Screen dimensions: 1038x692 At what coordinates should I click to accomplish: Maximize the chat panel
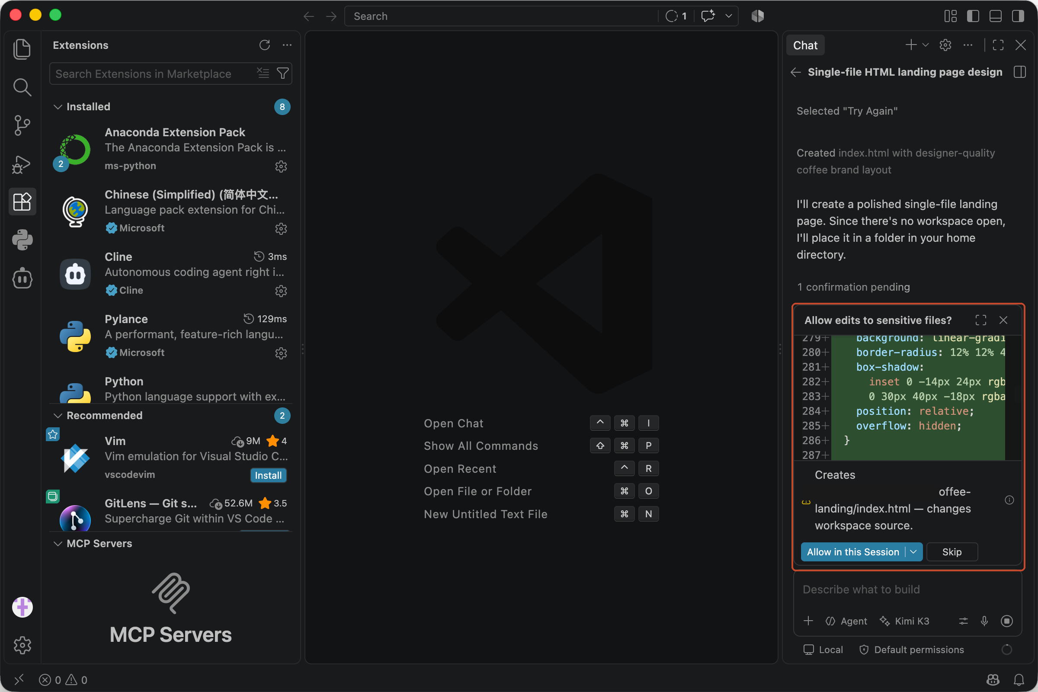click(x=998, y=45)
